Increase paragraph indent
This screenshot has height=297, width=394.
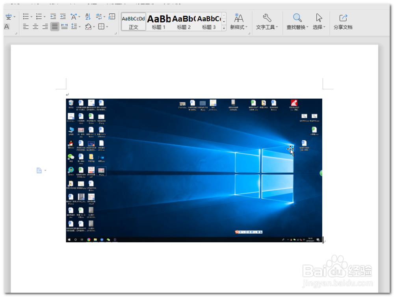pos(63,17)
